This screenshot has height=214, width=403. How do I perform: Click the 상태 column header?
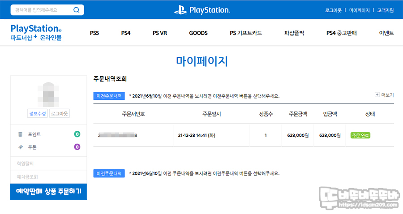pos(370,114)
